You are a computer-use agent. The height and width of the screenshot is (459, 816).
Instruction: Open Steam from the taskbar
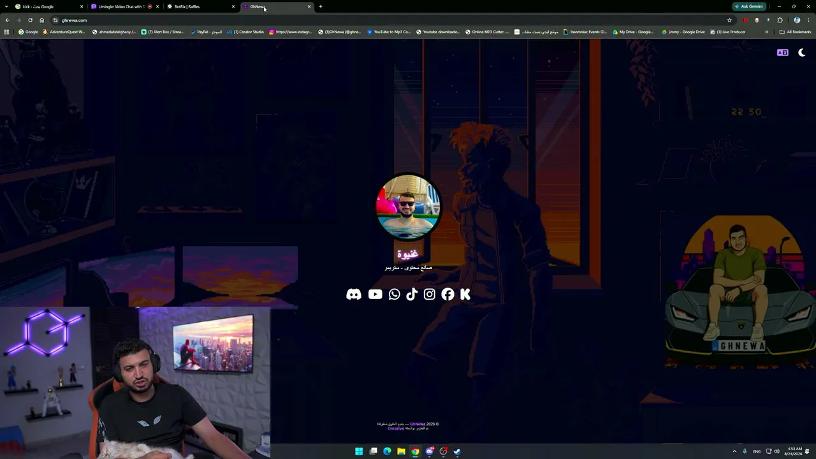click(x=457, y=451)
